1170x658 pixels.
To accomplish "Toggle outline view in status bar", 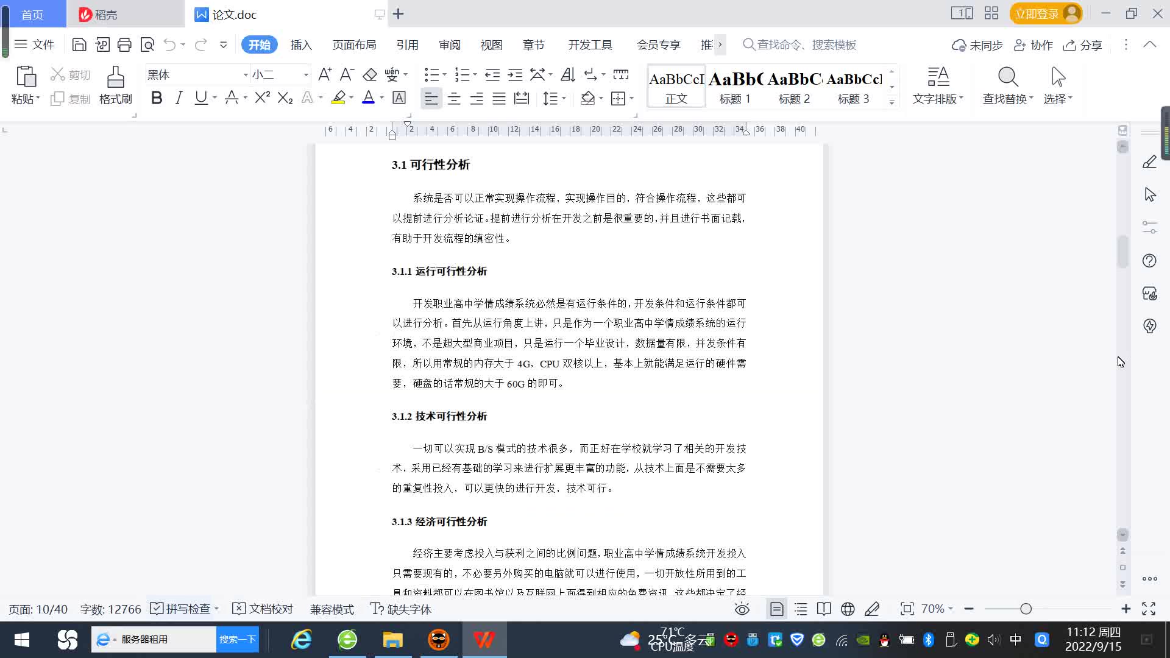I will (801, 609).
